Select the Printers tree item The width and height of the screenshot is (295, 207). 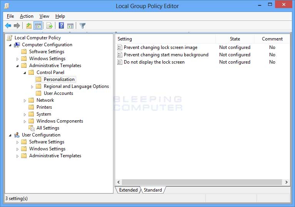tap(44, 107)
